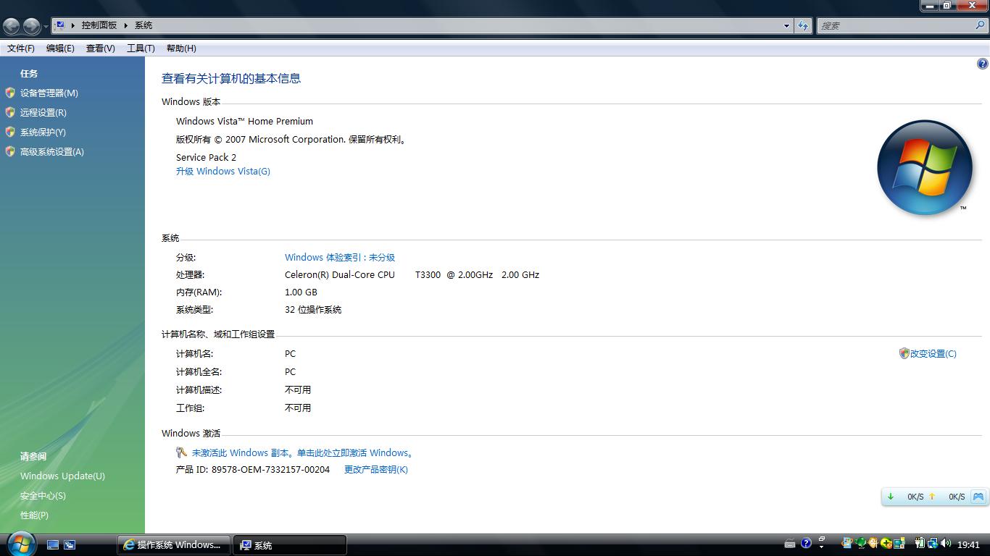Open the 工具(T) menu
The width and height of the screenshot is (990, 556).
coord(141,48)
